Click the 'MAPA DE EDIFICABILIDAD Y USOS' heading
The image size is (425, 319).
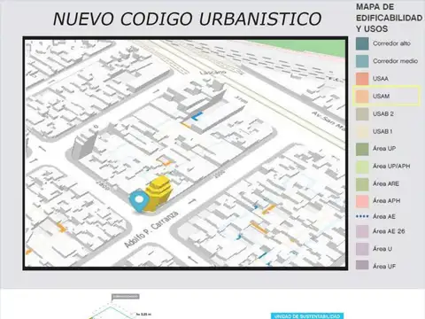pyautogui.click(x=389, y=18)
